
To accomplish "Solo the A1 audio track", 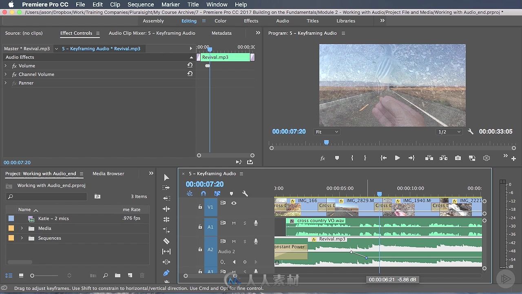I will [245, 223].
